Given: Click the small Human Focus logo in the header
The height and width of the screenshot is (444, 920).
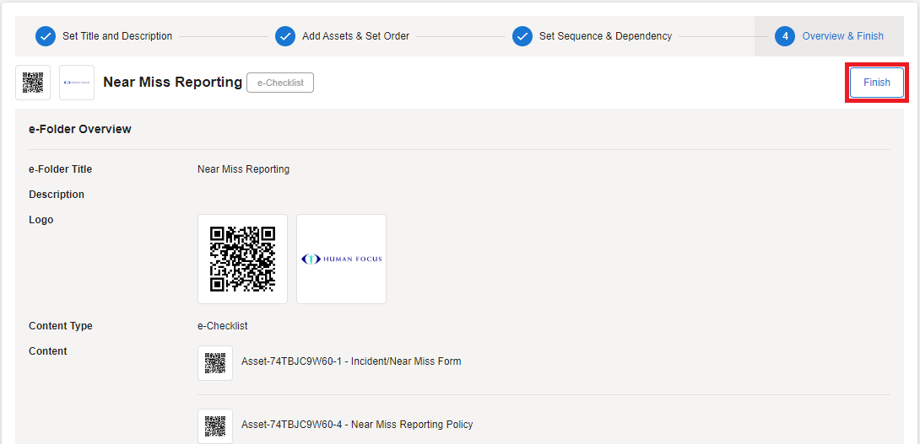Looking at the screenshot, I should point(77,83).
